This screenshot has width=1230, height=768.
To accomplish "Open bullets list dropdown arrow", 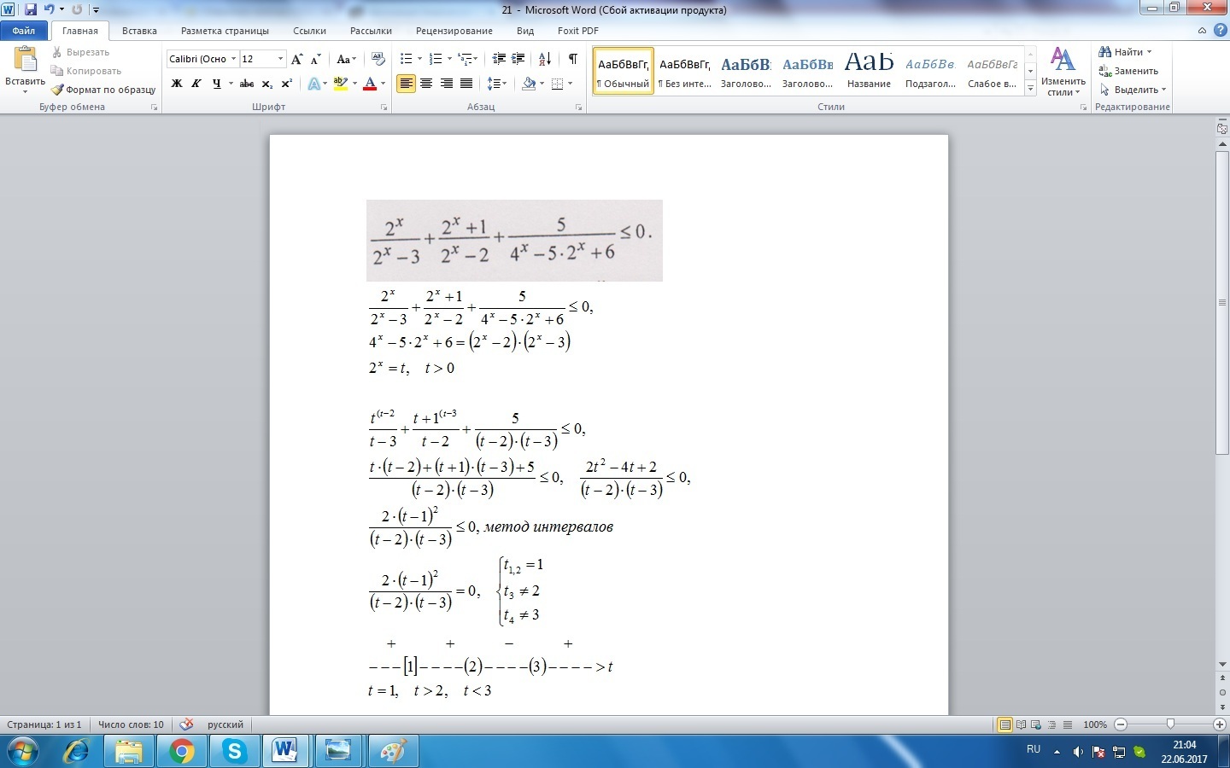I will coord(419,59).
